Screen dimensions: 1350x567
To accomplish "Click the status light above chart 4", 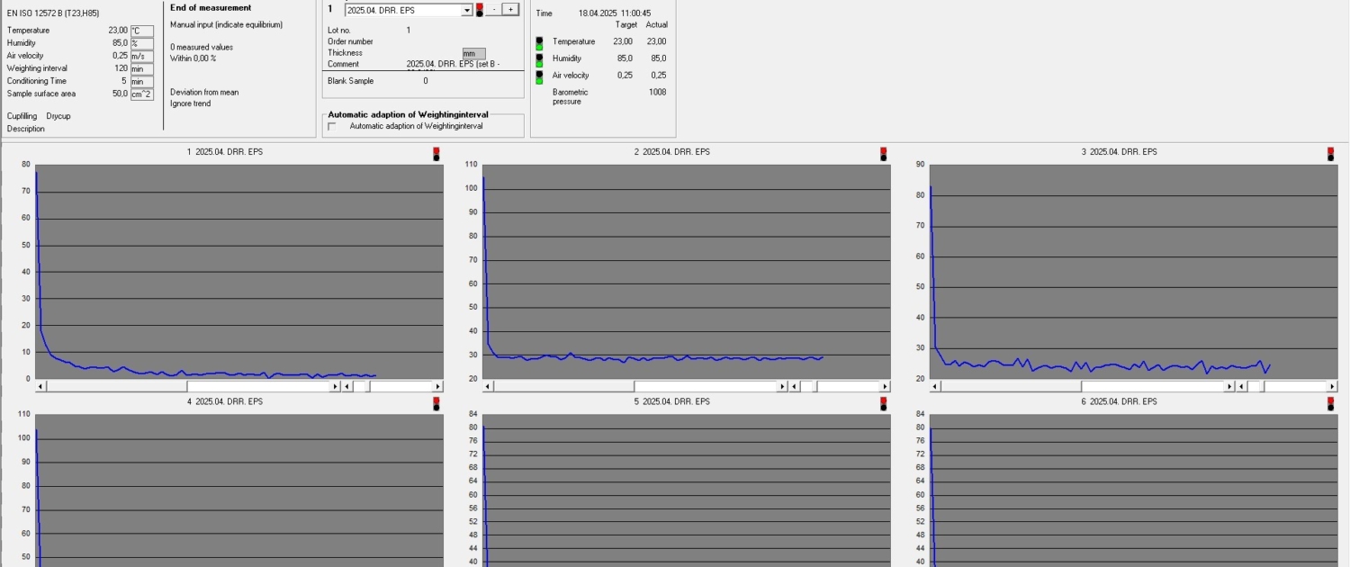I will [436, 403].
